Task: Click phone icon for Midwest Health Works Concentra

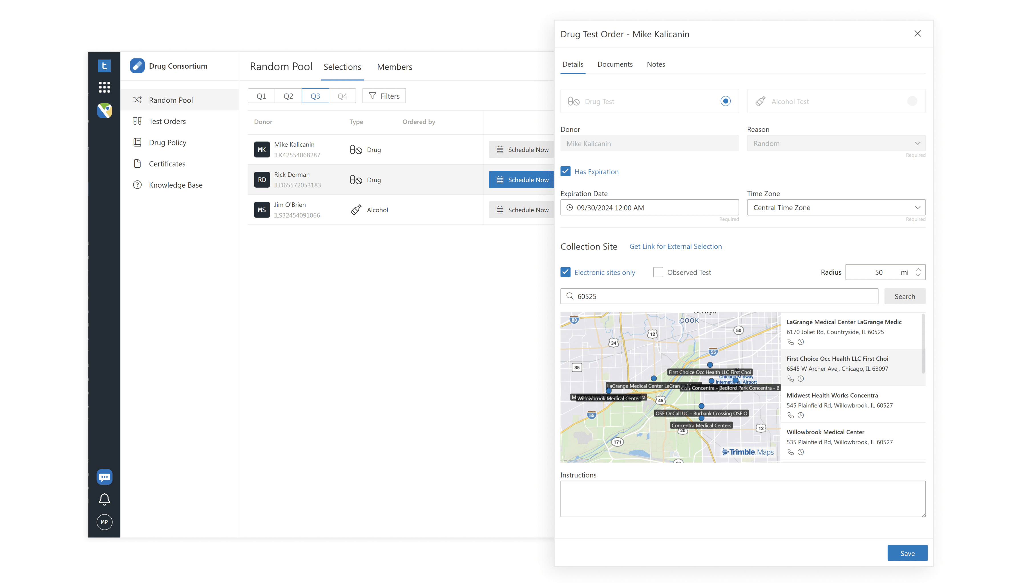Action: [x=790, y=415]
